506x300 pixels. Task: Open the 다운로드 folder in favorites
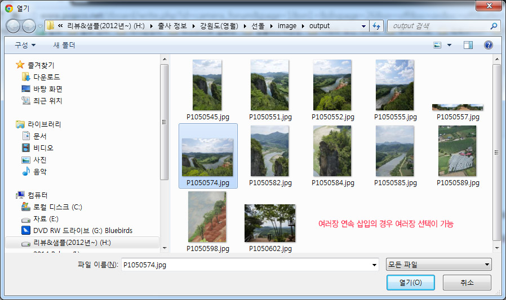click(x=47, y=77)
